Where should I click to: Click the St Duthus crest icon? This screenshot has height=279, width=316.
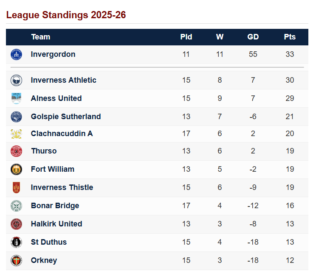tap(16, 242)
